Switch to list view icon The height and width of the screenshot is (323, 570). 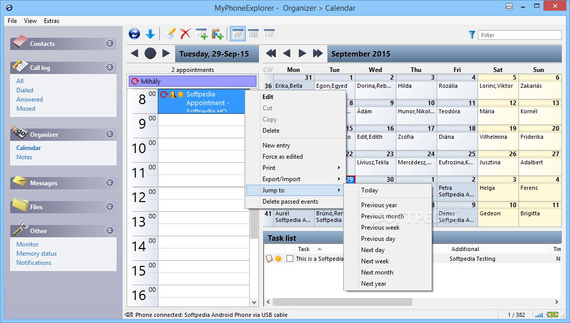coord(269,34)
